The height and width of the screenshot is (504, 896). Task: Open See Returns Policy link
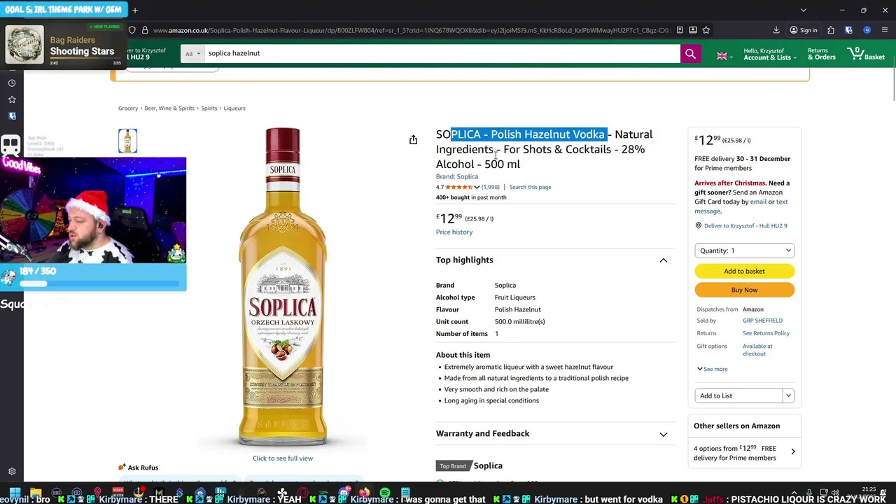[766, 333]
